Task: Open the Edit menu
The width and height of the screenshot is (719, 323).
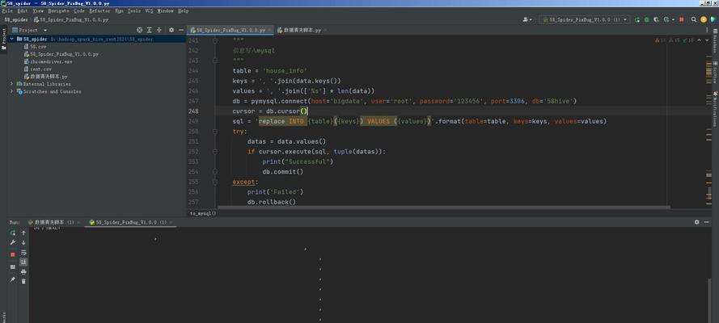Action: pos(23,10)
